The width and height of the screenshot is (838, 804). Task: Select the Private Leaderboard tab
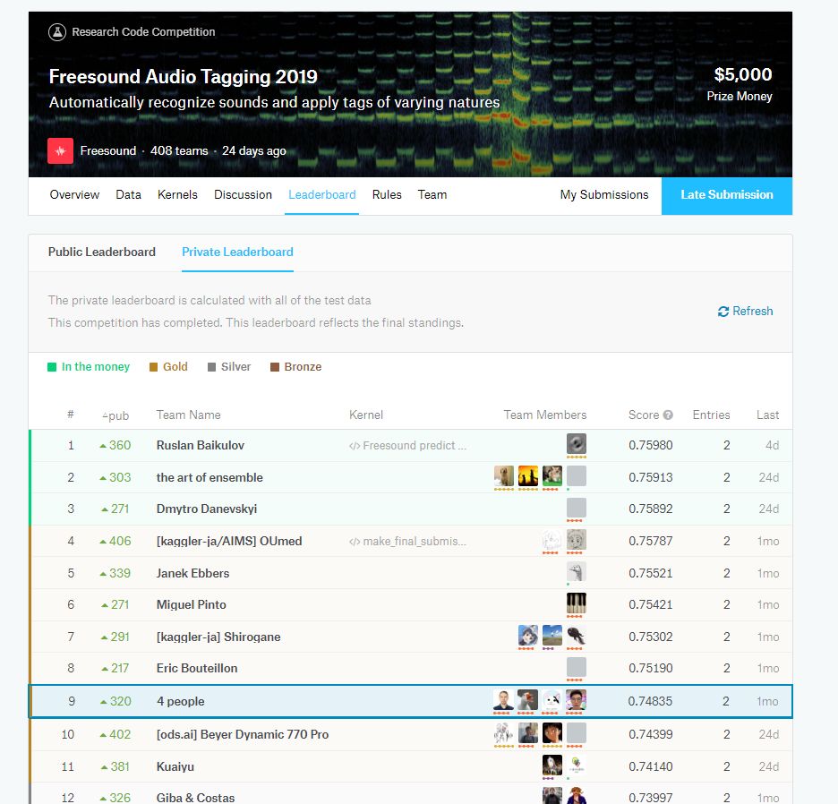point(237,252)
